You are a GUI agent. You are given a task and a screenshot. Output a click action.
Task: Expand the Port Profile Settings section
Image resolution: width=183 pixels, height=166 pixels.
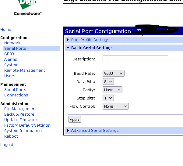point(90,40)
